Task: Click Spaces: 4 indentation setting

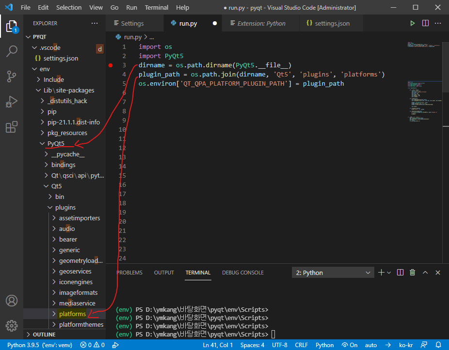Action: pos(252,345)
